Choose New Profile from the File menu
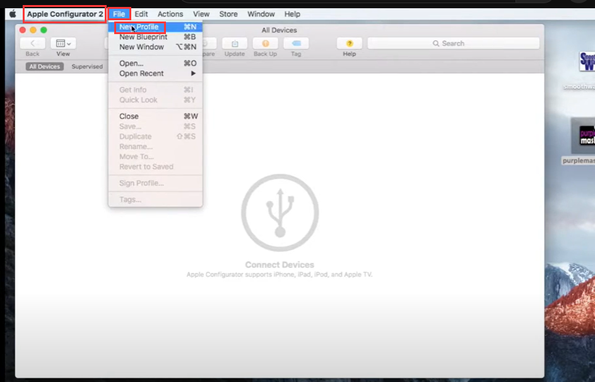The height and width of the screenshot is (382, 595). point(155,27)
